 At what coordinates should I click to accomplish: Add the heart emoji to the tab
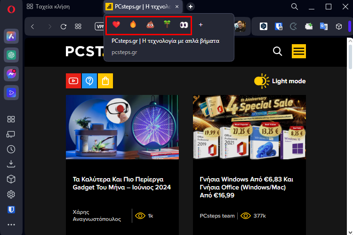(x=116, y=24)
